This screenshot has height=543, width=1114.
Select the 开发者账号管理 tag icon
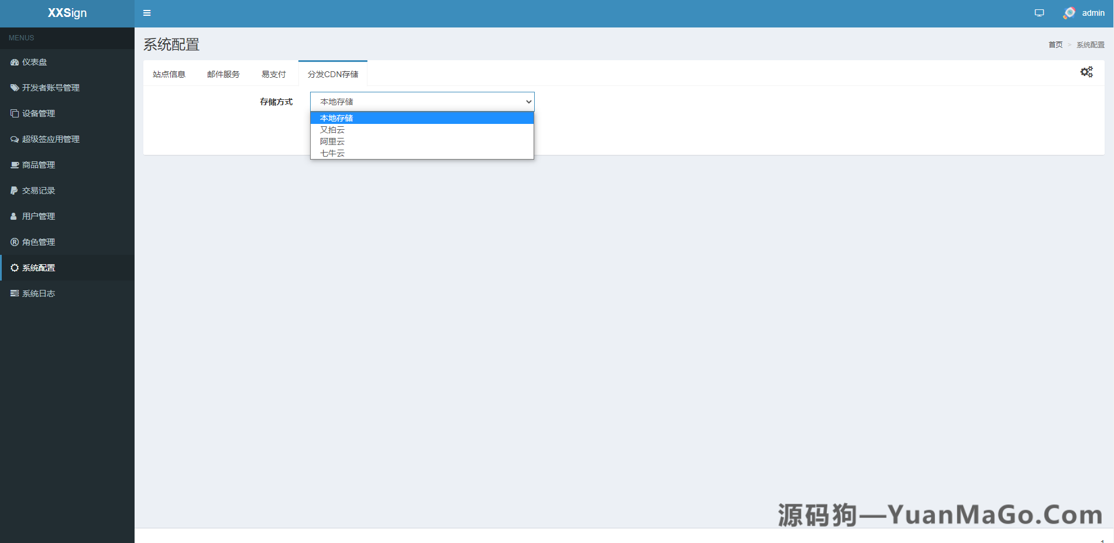point(14,88)
